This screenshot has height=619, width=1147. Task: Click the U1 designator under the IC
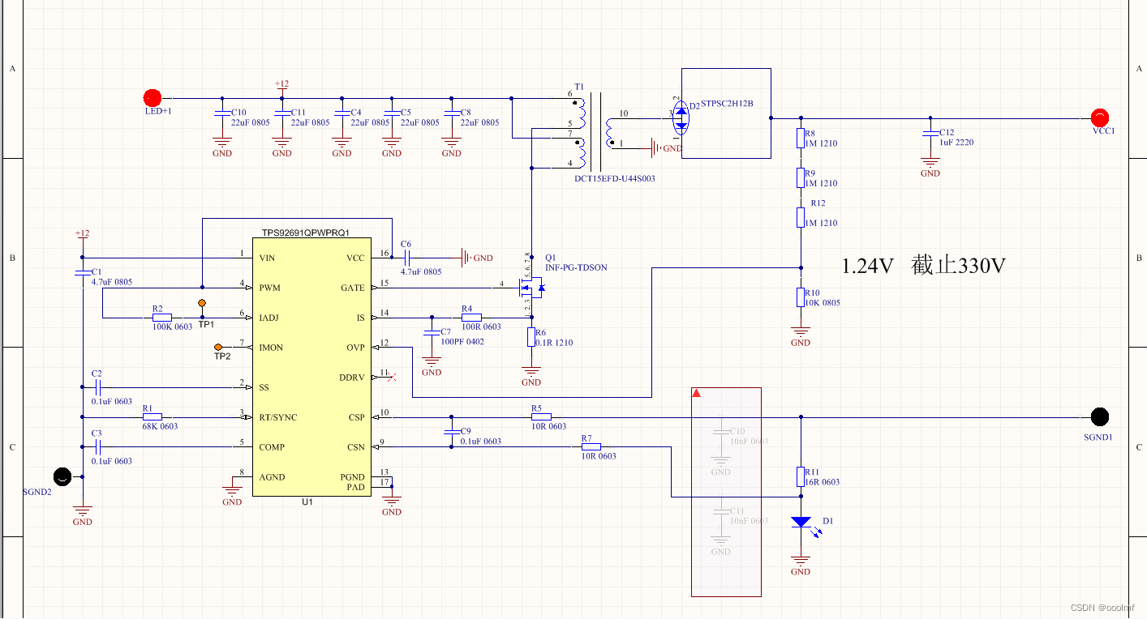coord(307,502)
